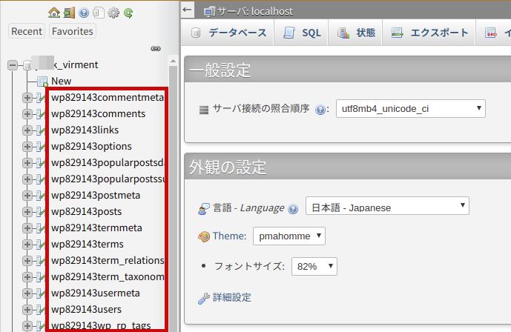
Task: Click the navigation panel scrollbar up arrow
Action: [x=173, y=61]
